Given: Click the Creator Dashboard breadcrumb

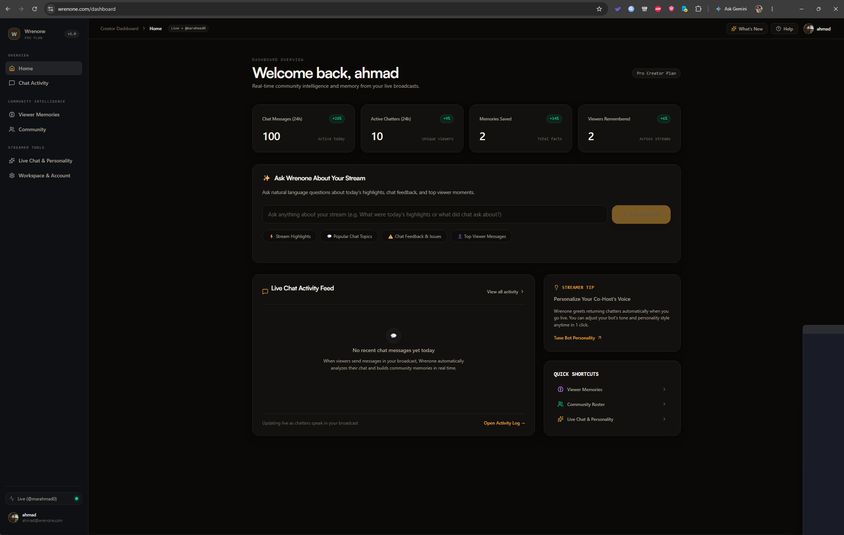Looking at the screenshot, I should [119, 29].
